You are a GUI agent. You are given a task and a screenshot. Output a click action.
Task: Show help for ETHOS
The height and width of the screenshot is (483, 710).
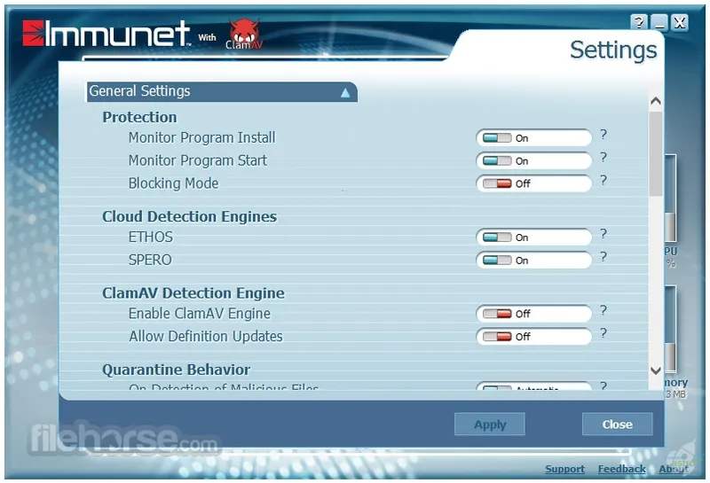(x=603, y=234)
